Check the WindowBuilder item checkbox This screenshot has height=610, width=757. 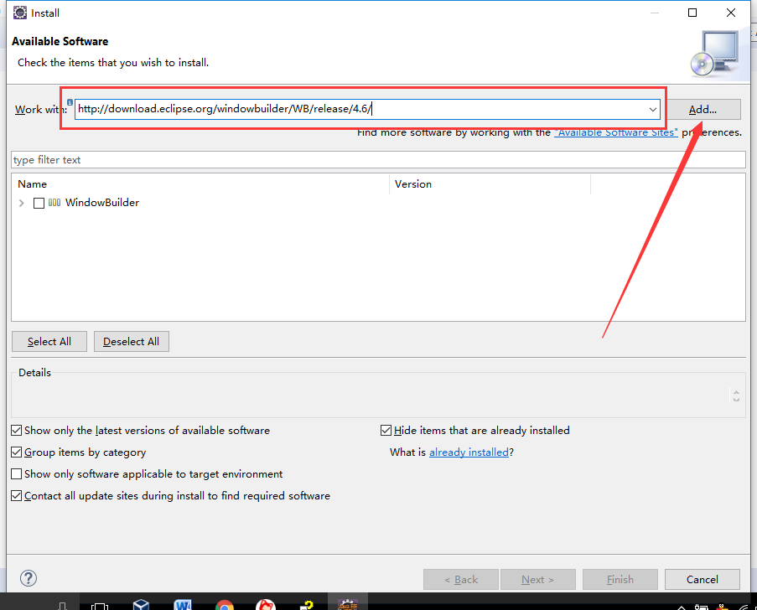tap(39, 202)
